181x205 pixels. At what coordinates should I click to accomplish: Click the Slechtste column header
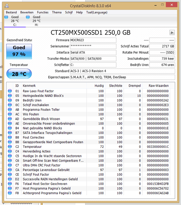click(114, 86)
